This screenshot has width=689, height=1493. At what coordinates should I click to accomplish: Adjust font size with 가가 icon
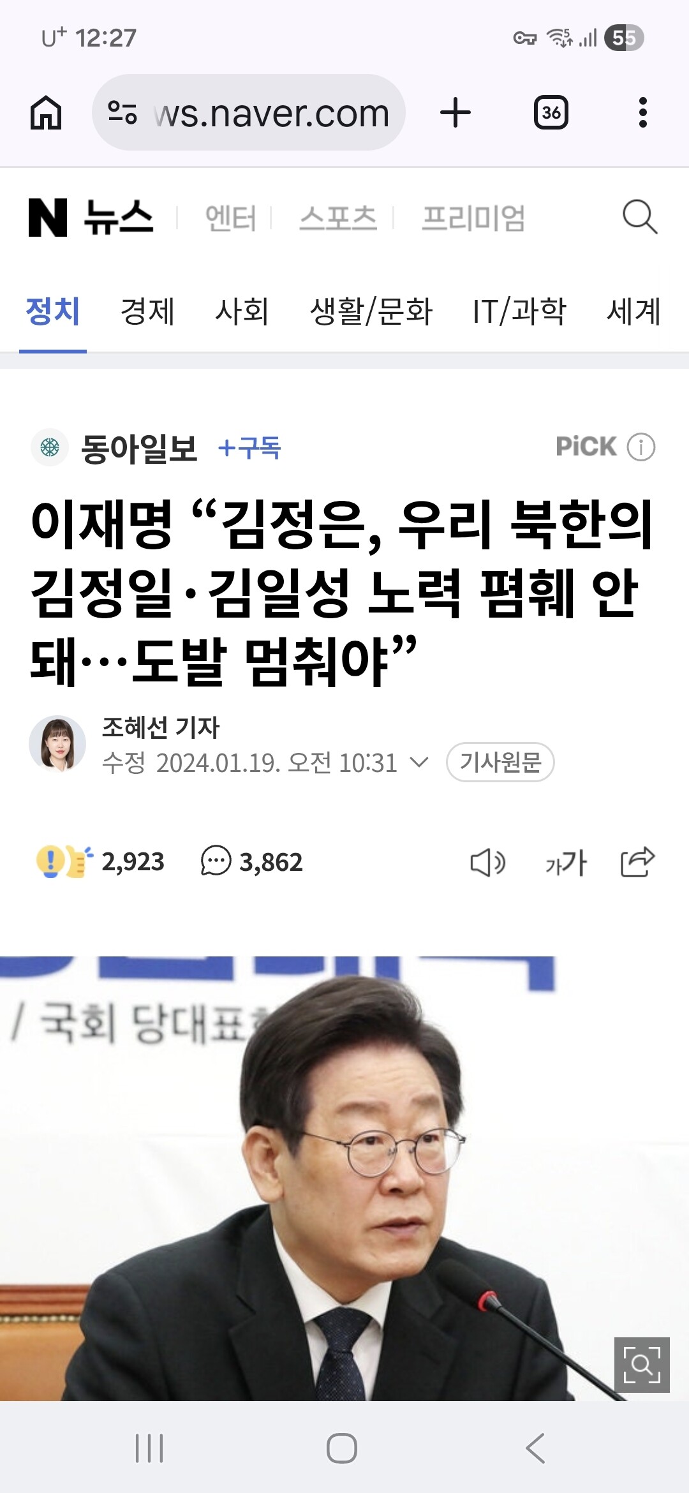[566, 863]
